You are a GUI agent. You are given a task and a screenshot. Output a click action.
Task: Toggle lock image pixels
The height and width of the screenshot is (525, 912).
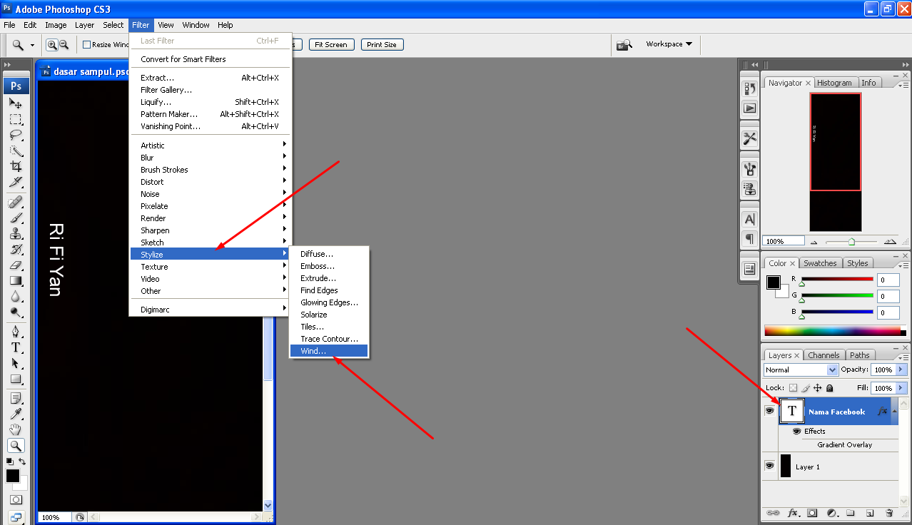(x=806, y=388)
